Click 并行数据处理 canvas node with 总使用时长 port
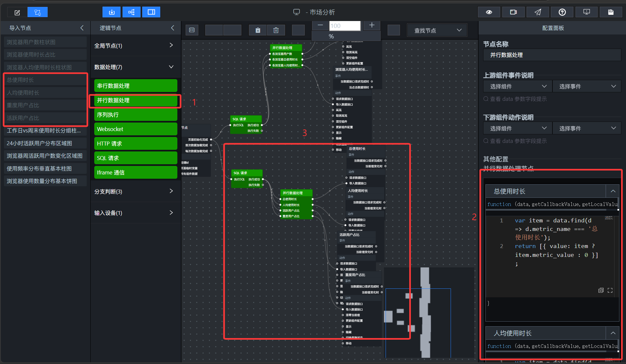 pyautogui.click(x=296, y=204)
